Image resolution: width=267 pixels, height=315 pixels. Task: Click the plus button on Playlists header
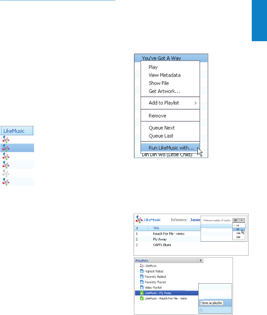(x=201, y=260)
